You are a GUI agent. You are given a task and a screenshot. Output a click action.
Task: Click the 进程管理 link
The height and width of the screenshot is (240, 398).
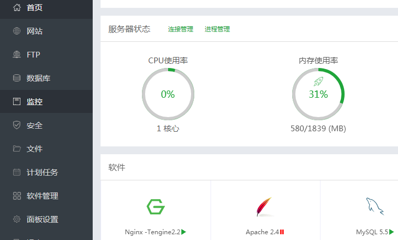[217, 29]
